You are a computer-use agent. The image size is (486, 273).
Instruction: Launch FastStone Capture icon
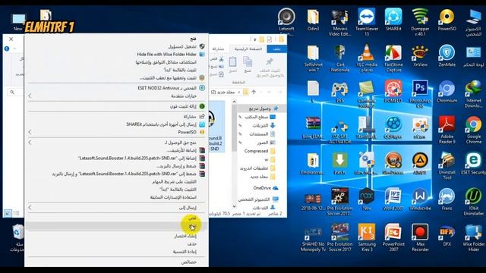pyautogui.click(x=393, y=58)
